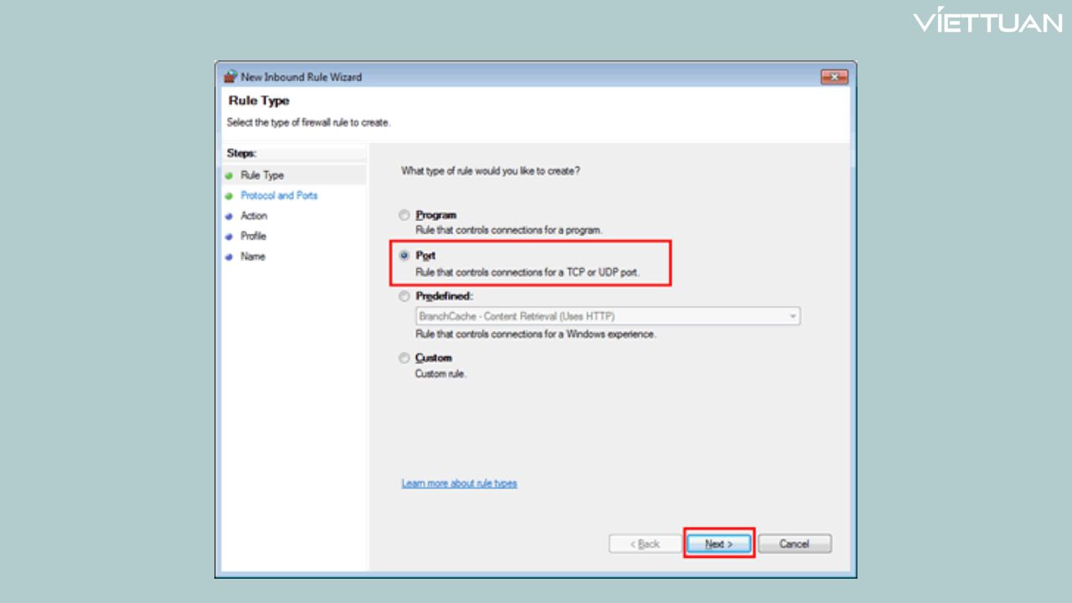The width and height of the screenshot is (1072, 603).
Task: Expand the predefined list using its arrow
Action: (x=792, y=317)
